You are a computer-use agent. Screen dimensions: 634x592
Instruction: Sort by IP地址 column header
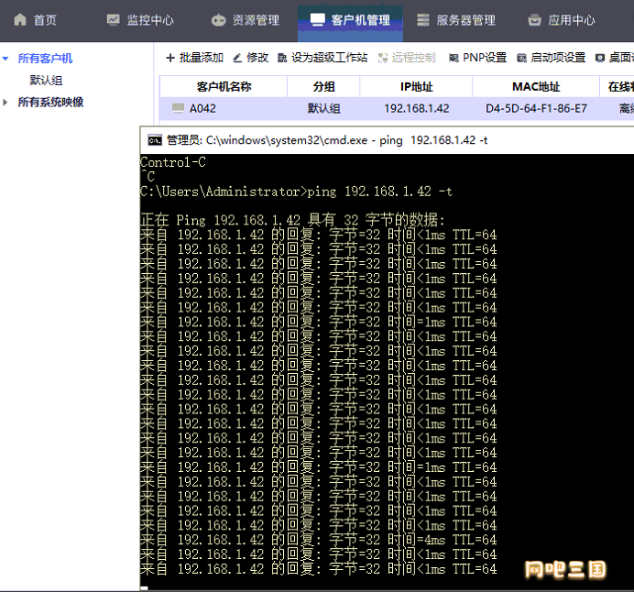coord(416,86)
